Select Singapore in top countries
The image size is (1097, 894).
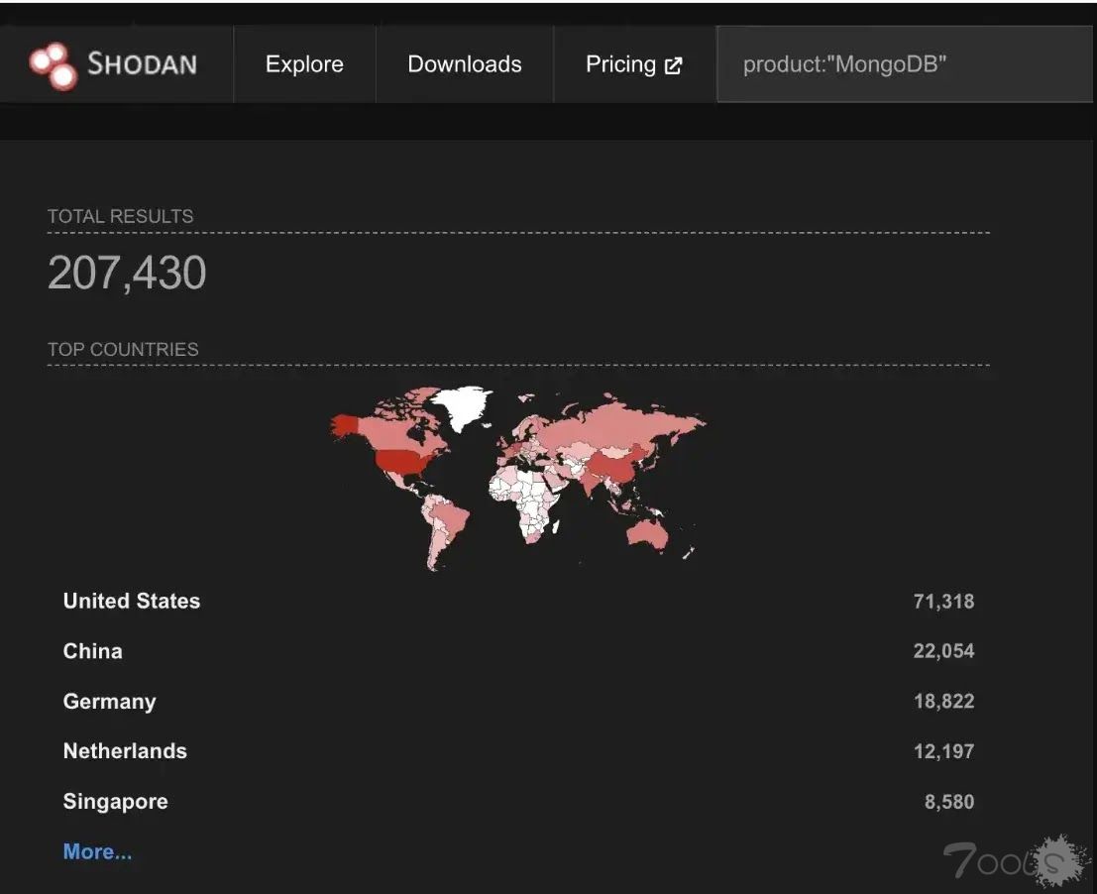point(116,802)
